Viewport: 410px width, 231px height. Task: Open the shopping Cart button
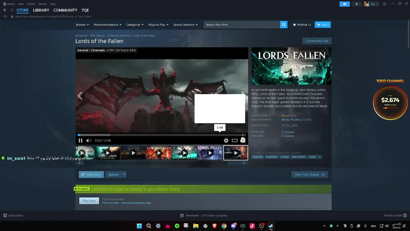click(323, 25)
